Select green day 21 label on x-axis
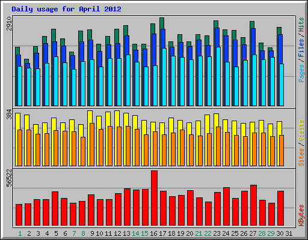 199,233
